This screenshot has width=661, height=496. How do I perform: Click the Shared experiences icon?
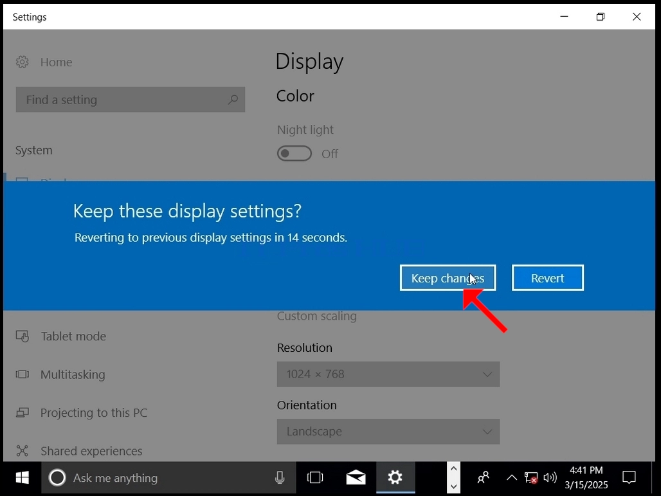(23, 451)
